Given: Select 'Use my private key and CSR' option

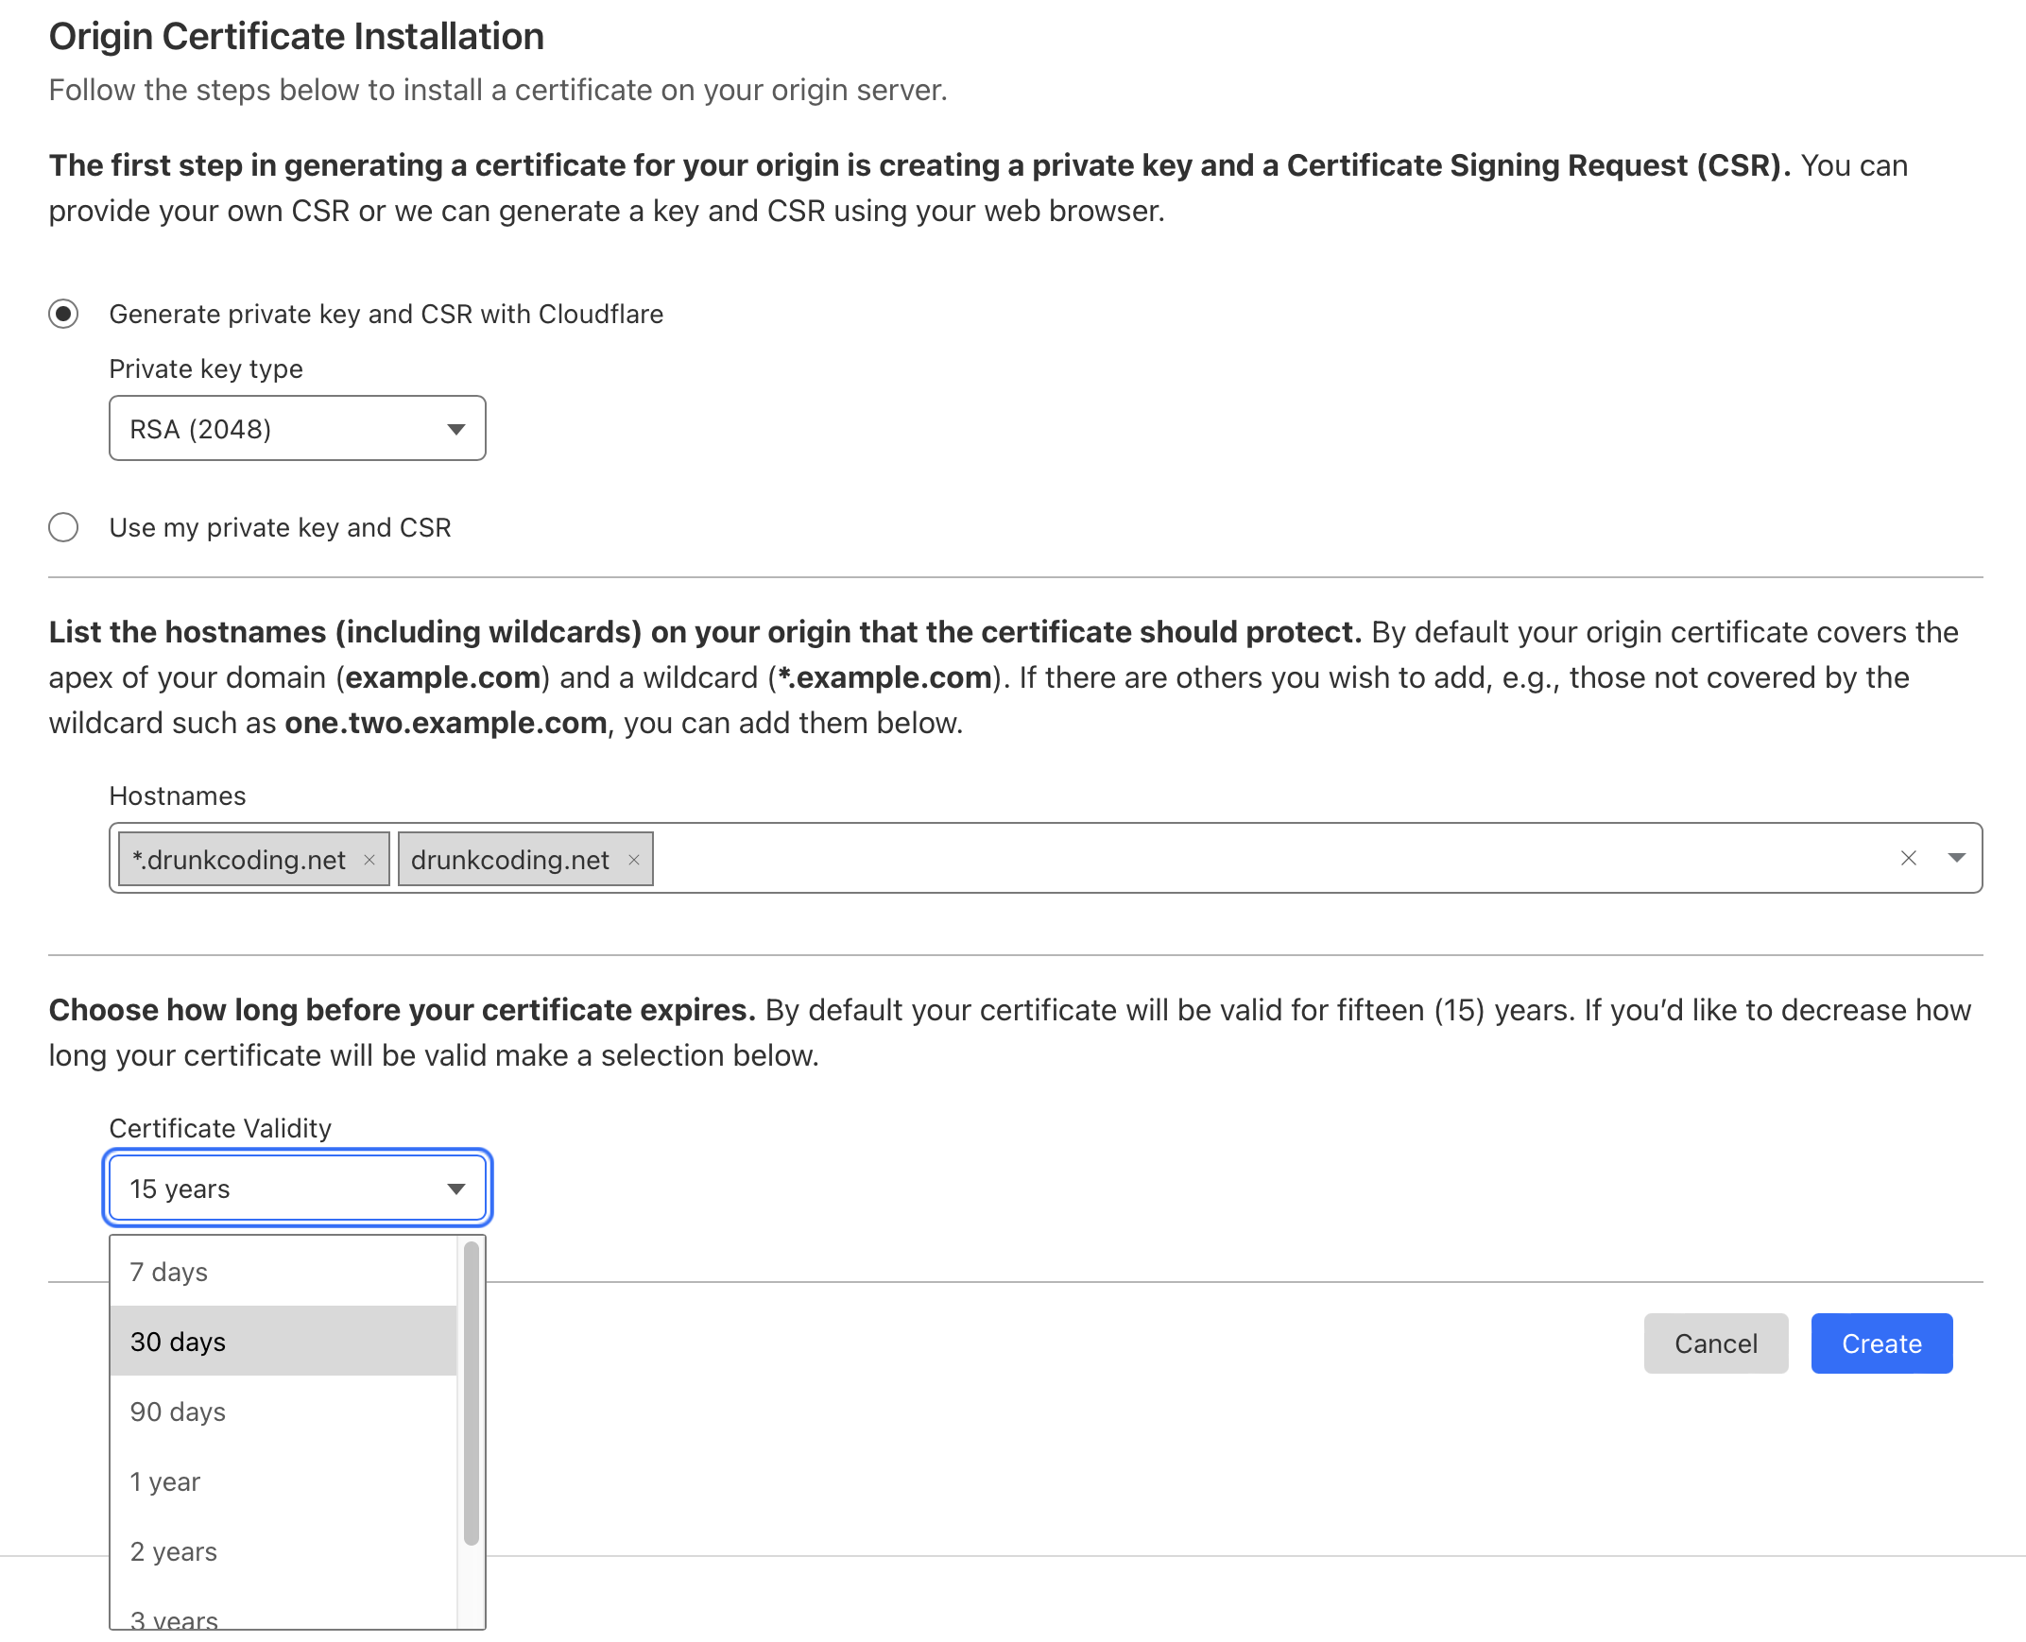Looking at the screenshot, I should [x=62, y=529].
